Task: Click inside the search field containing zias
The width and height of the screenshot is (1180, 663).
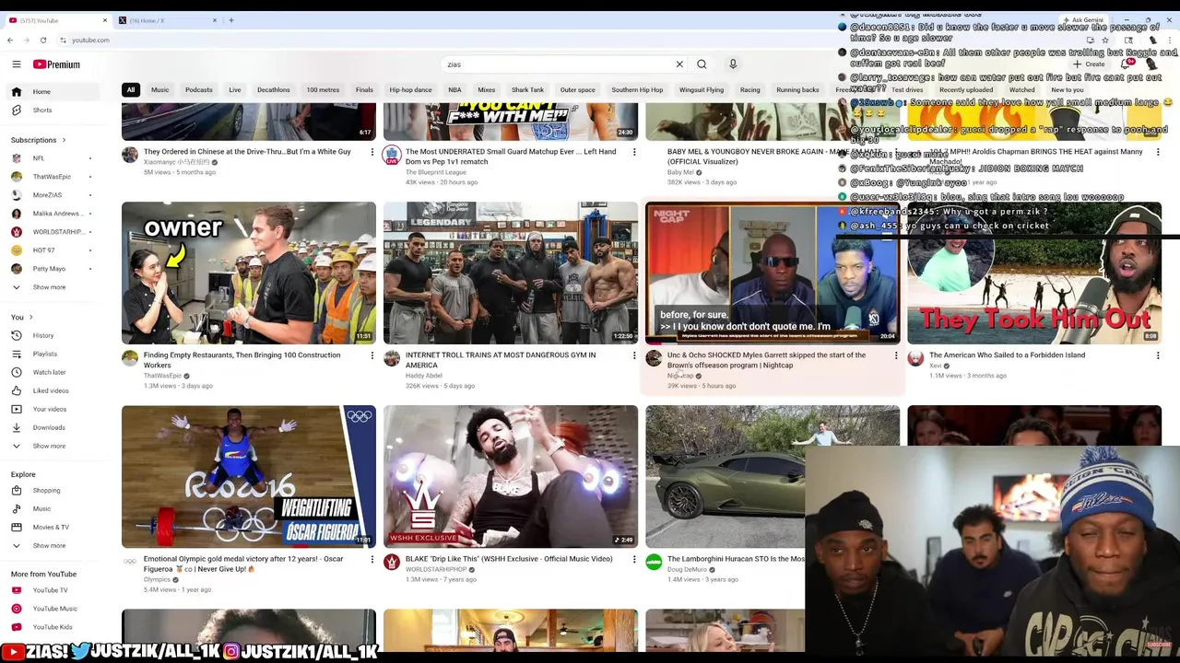Action: [558, 64]
